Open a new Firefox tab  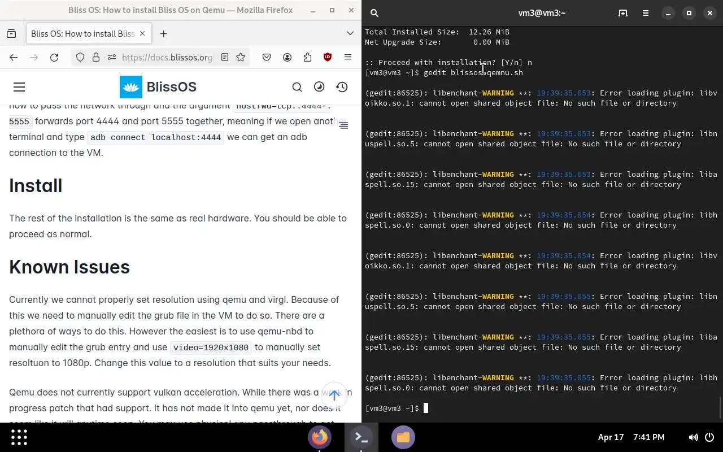(x=163, y=34)
